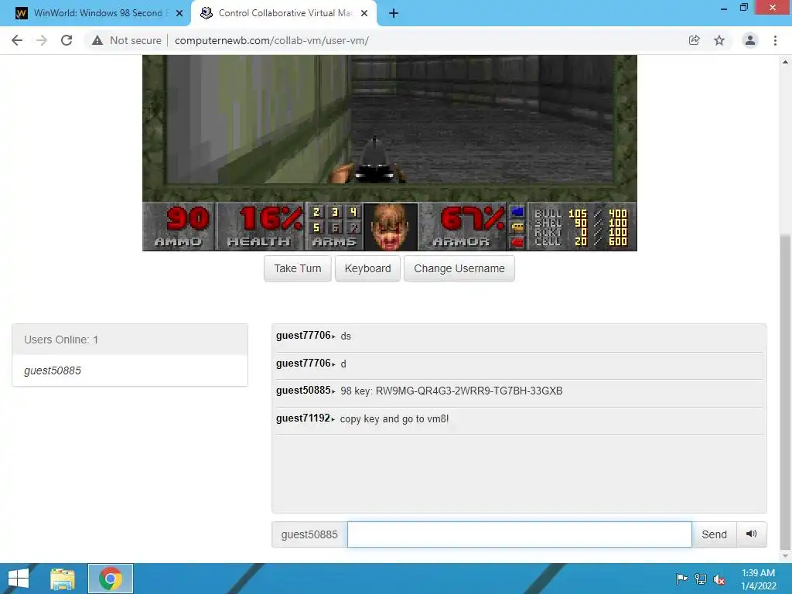
Task: Reload the page with the refresh icon
Action: click(x=67, y=40)
